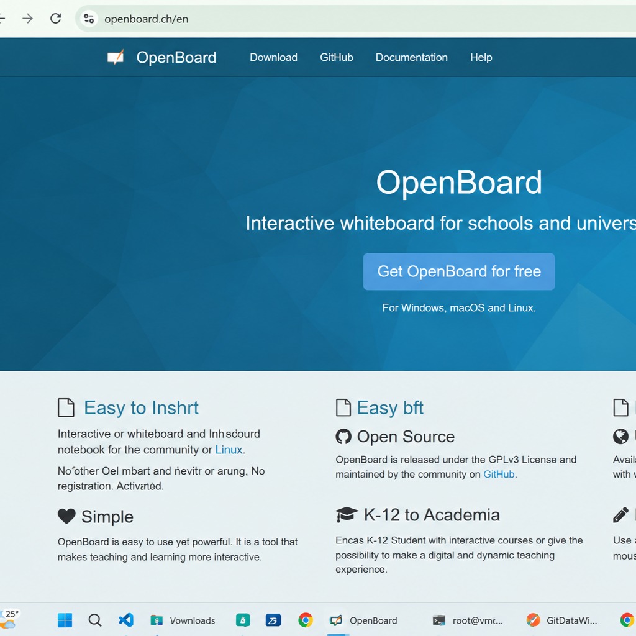Open the weather widget showing 25°

click(x=9, y=619)
